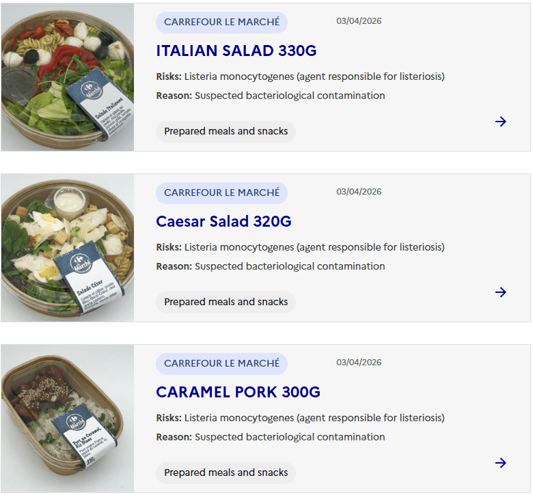Click the 03/04/2026 date on Caramel Pork card
This screenshot has height=495, width=533.
tap(359, 363)
